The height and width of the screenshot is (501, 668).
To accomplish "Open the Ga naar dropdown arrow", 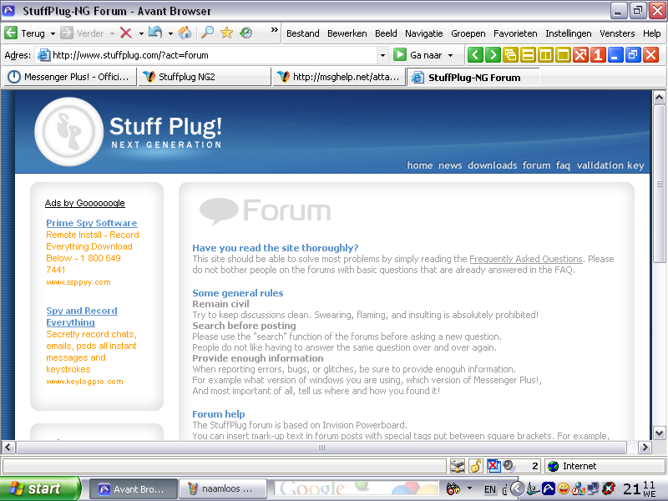I will 451,55.
